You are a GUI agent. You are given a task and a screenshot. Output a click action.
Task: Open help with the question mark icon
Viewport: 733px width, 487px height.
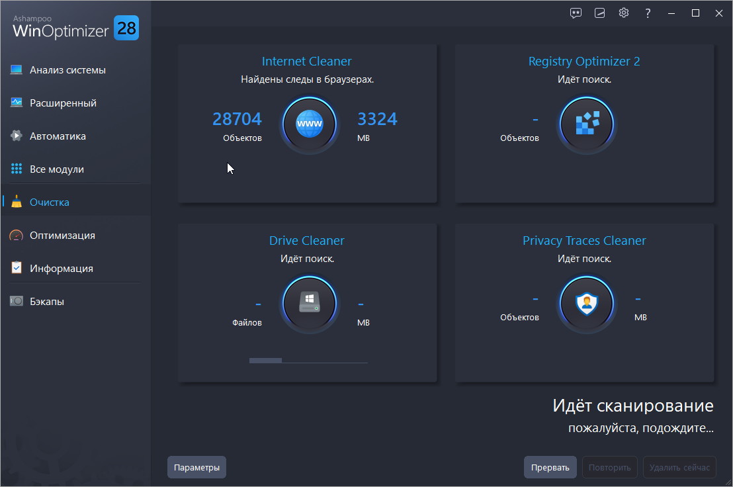point(648,13)
